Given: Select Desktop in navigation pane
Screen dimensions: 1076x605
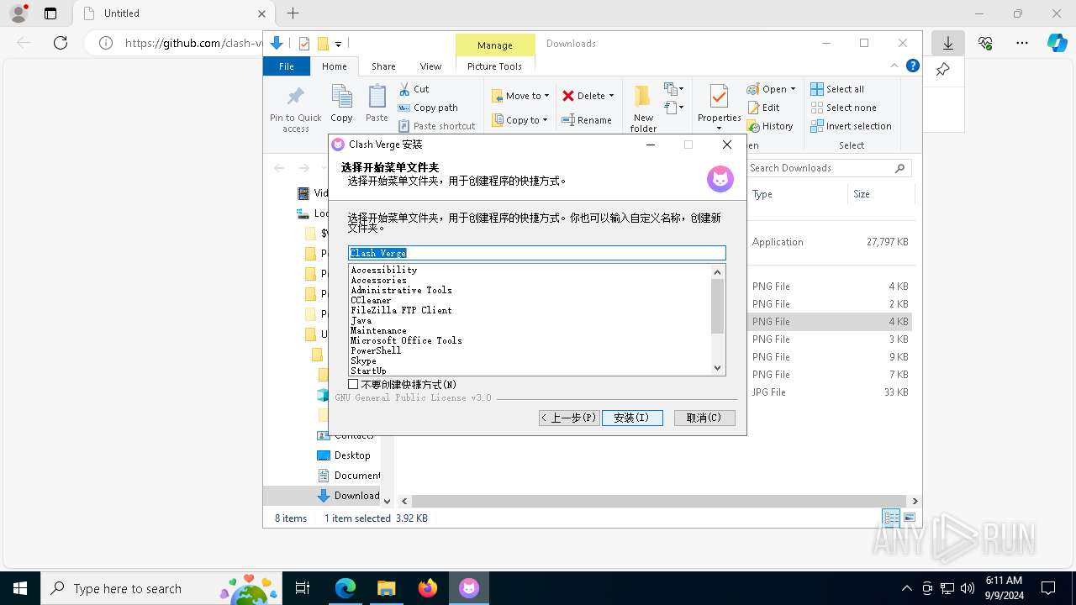Looking at the screenshot, I should 351,455.
